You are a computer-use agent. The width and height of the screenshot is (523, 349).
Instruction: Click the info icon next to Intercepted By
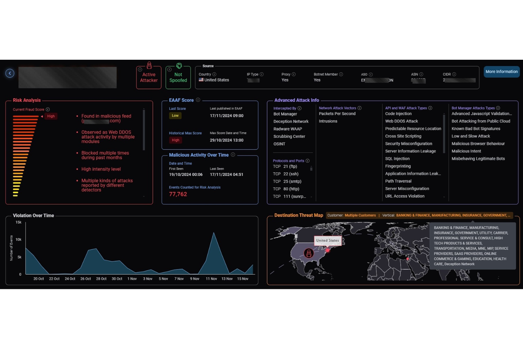[299, 108]
